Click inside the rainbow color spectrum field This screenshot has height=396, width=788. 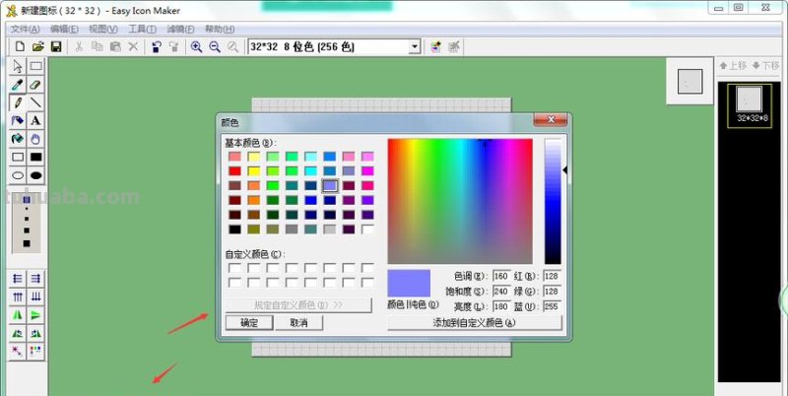(x=460, y=201)
